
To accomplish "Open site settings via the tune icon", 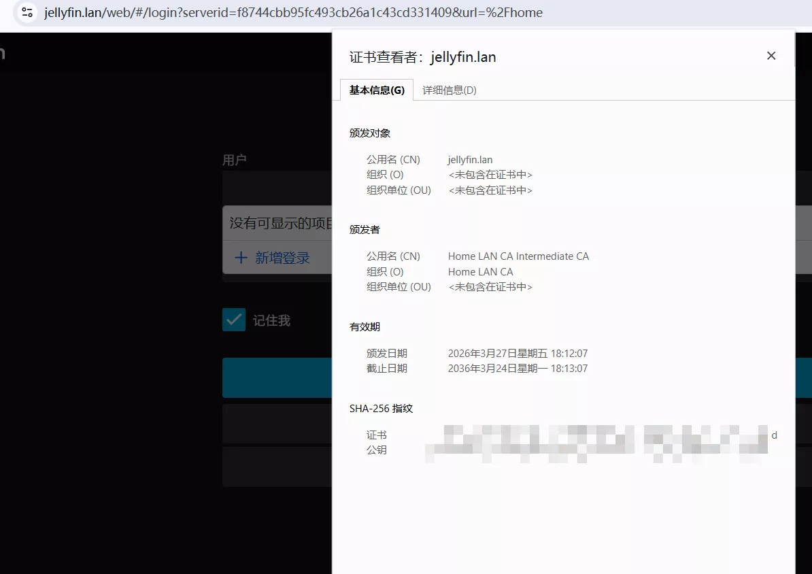I will point(27,12).
